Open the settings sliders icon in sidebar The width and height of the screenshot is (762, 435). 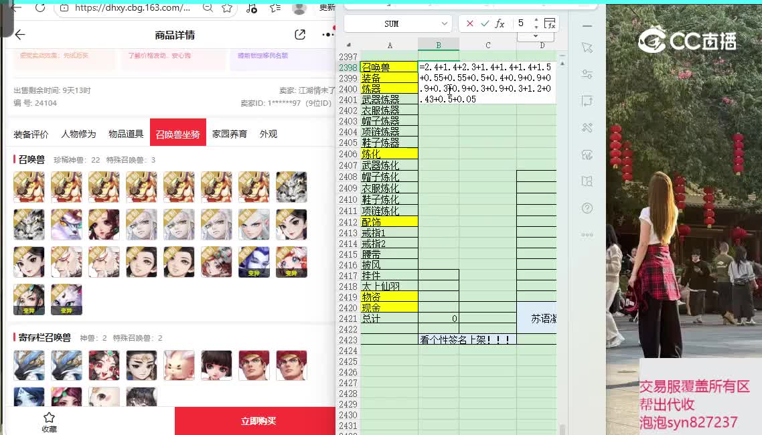coord(587,74)
